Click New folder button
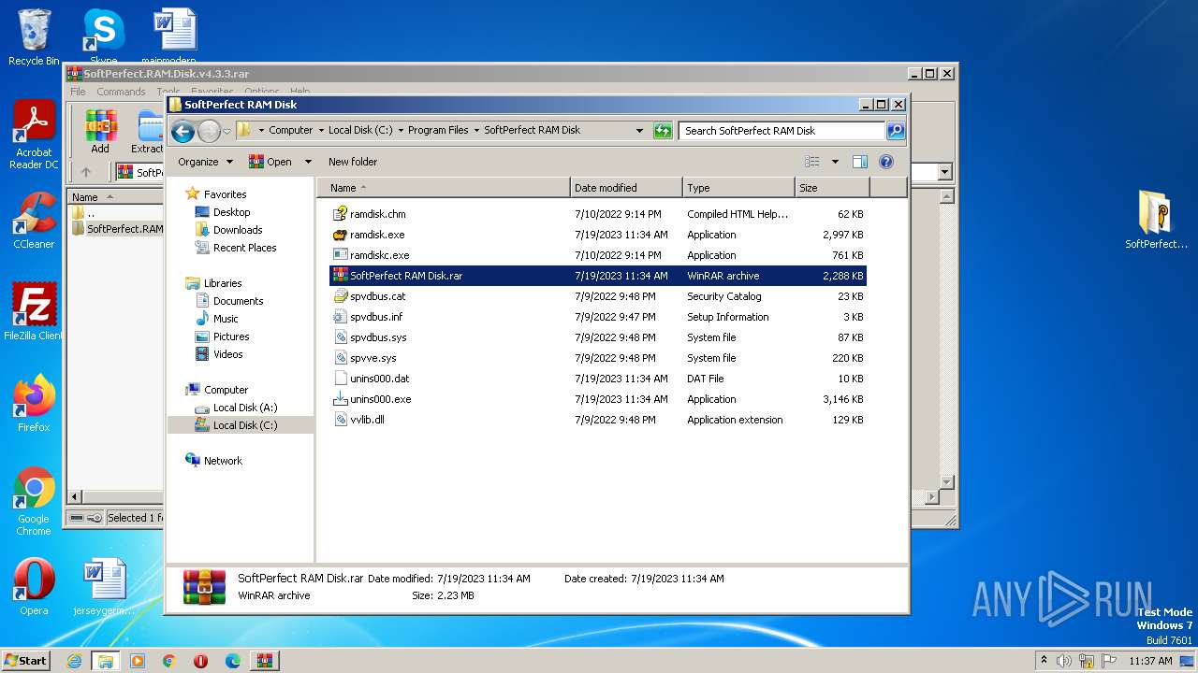1198x673 pixels. click(x=353, y=162)
